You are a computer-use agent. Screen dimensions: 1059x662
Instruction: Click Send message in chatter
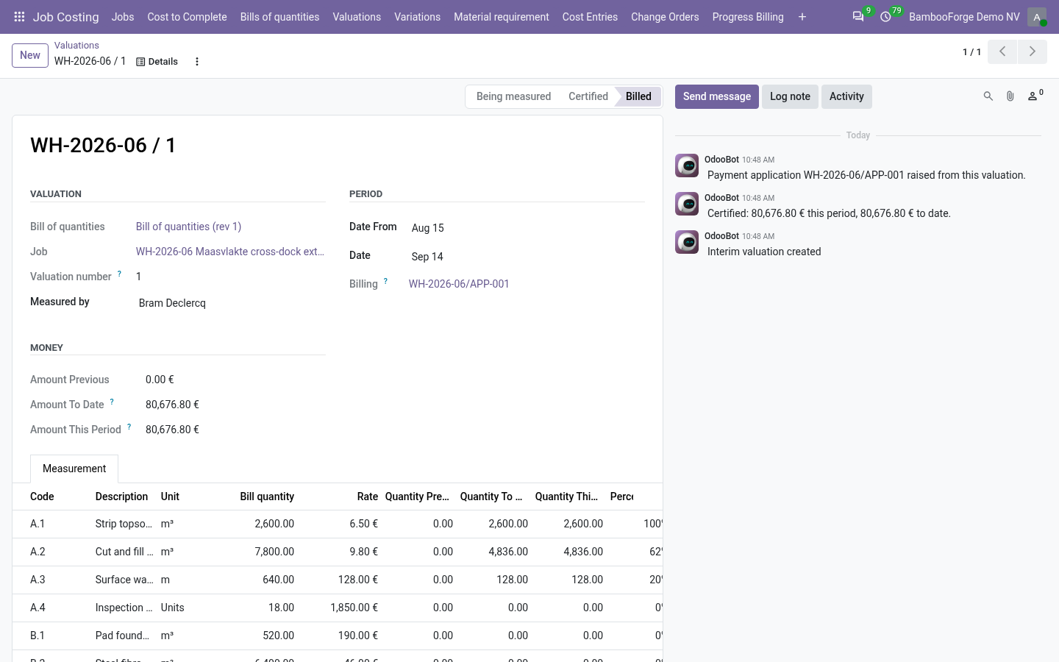(x=717, y=96)
